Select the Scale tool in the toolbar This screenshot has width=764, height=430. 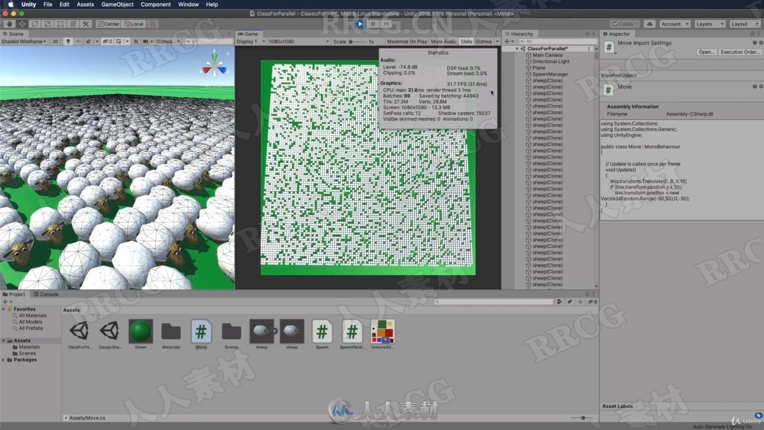point(48,24)
